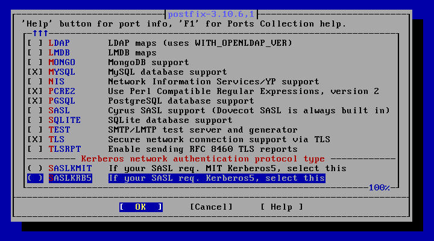Click the SQLITE option name
Screen dimensions: 434x241
(x=64, y=120)
